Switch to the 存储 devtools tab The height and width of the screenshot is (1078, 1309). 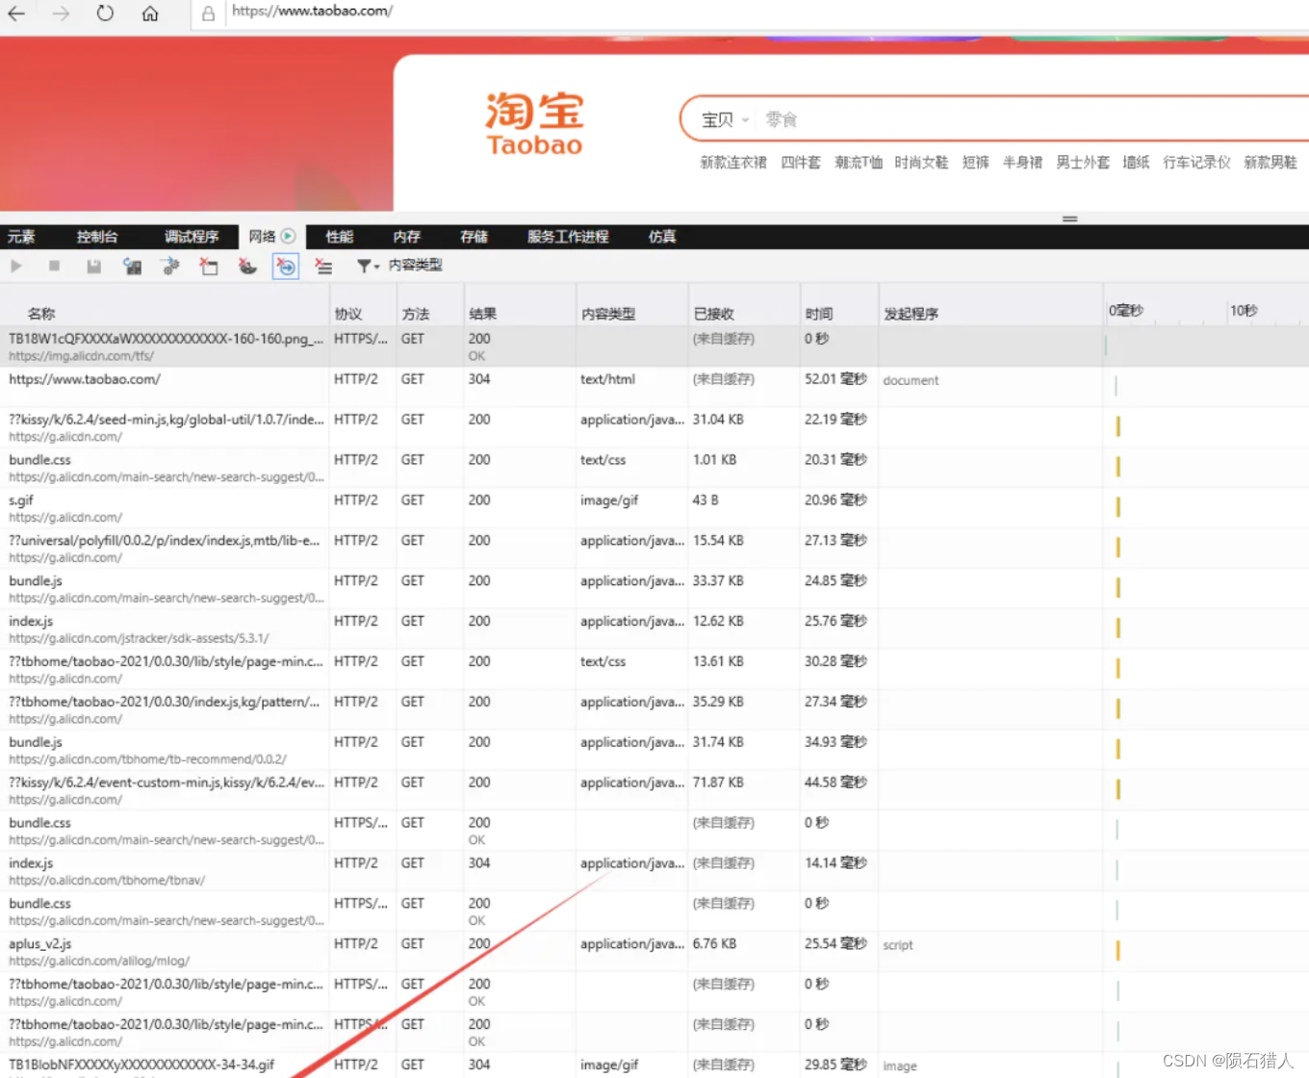point(474,237)
